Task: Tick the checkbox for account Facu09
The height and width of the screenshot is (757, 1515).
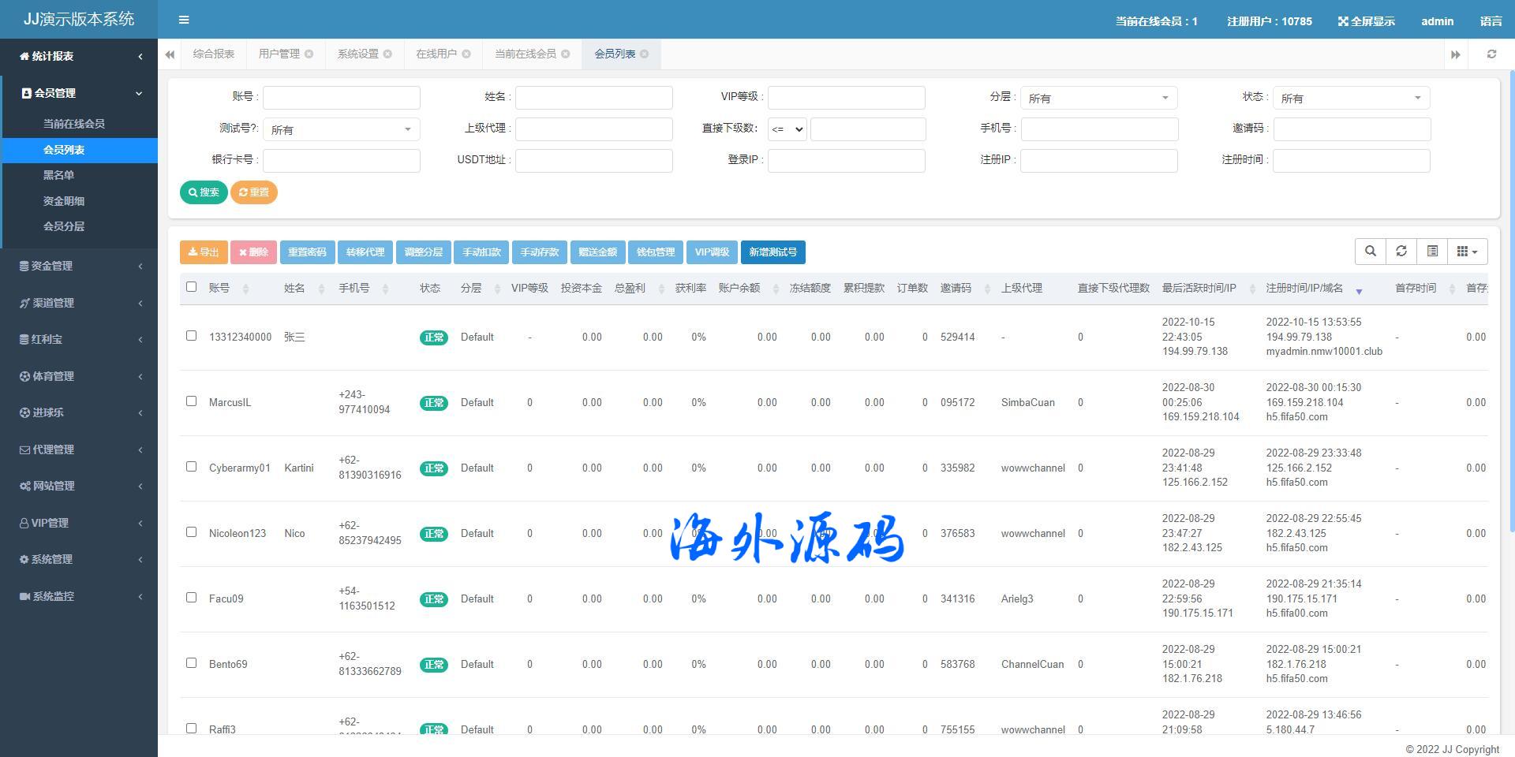Action: point(191,598)
